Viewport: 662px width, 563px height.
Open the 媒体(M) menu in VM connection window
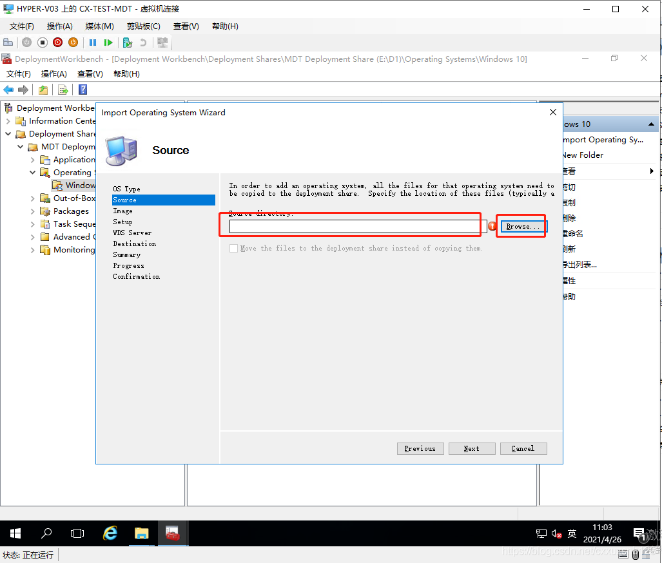tap(100, 26)
